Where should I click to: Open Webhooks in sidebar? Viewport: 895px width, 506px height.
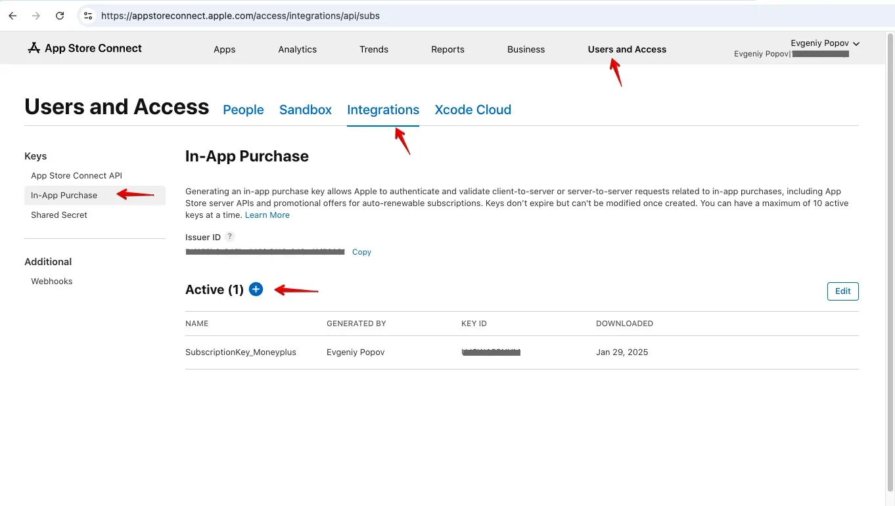[52, 281]
